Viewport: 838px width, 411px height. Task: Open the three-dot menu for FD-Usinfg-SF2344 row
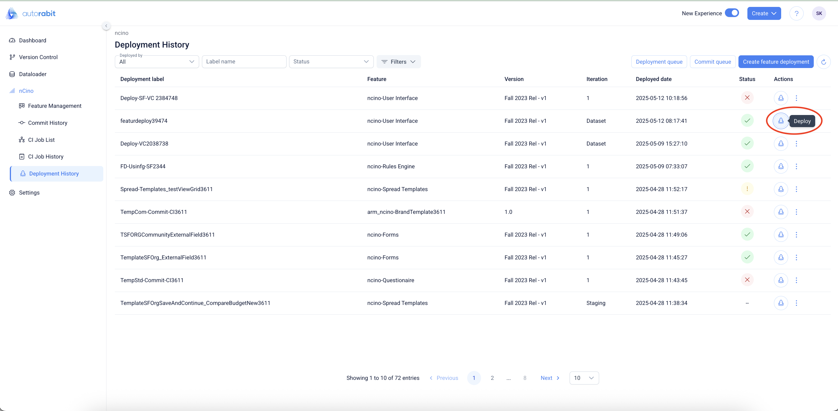[796, 166]
